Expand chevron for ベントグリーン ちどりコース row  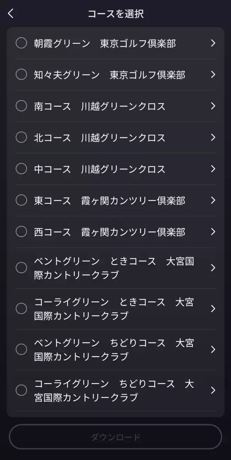(x=213, y=349)
